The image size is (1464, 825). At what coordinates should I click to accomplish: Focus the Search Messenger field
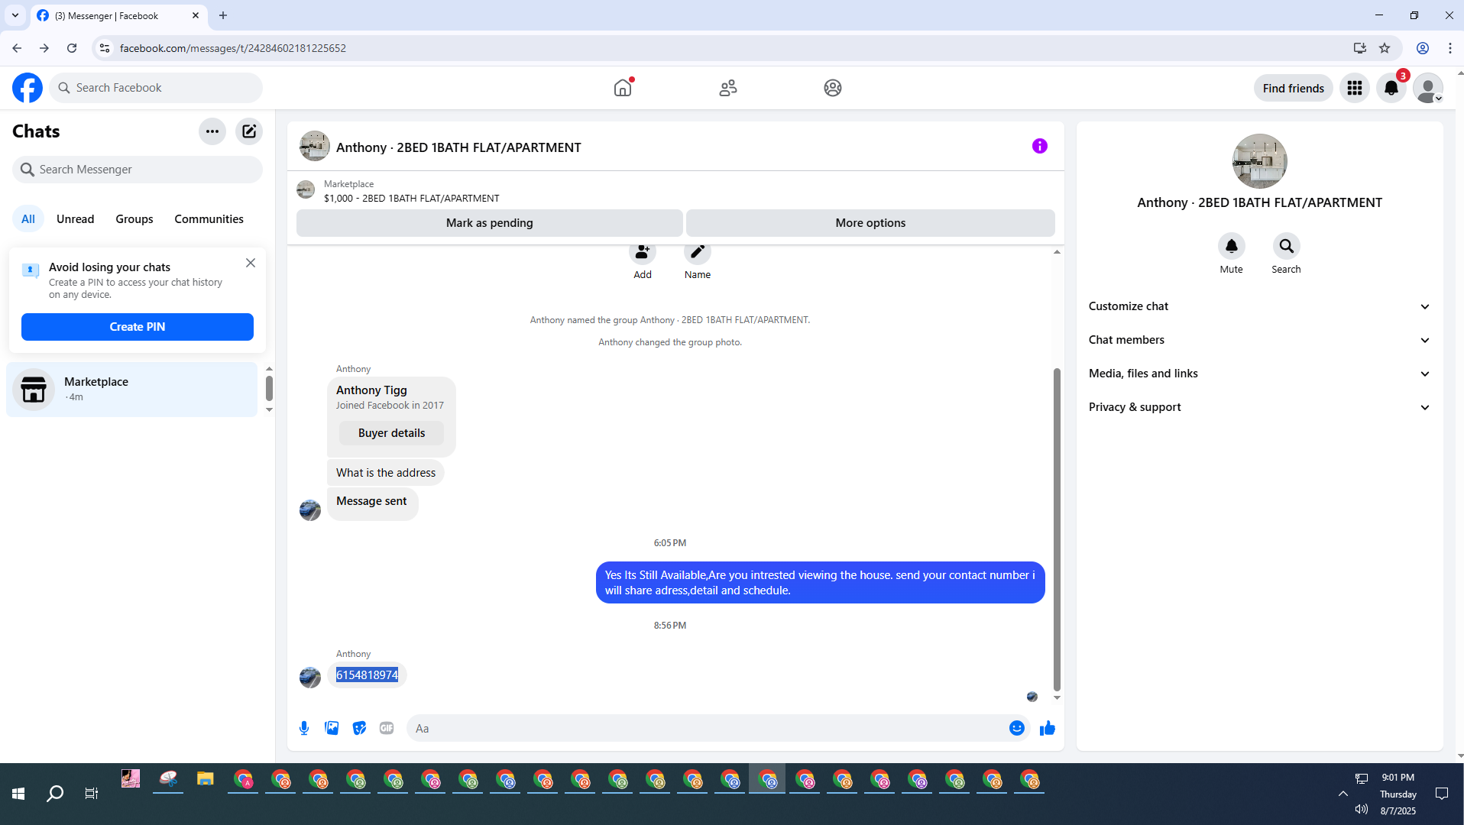[138, 170]
